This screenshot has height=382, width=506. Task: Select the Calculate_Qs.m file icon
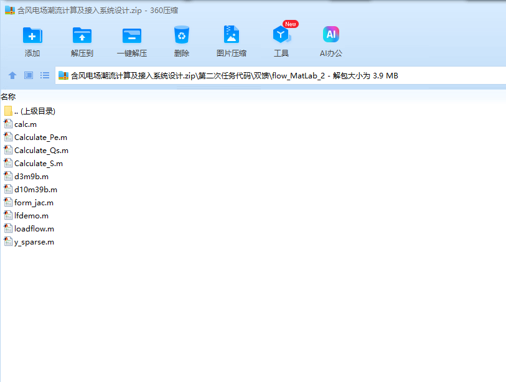[x=8, y=150]
